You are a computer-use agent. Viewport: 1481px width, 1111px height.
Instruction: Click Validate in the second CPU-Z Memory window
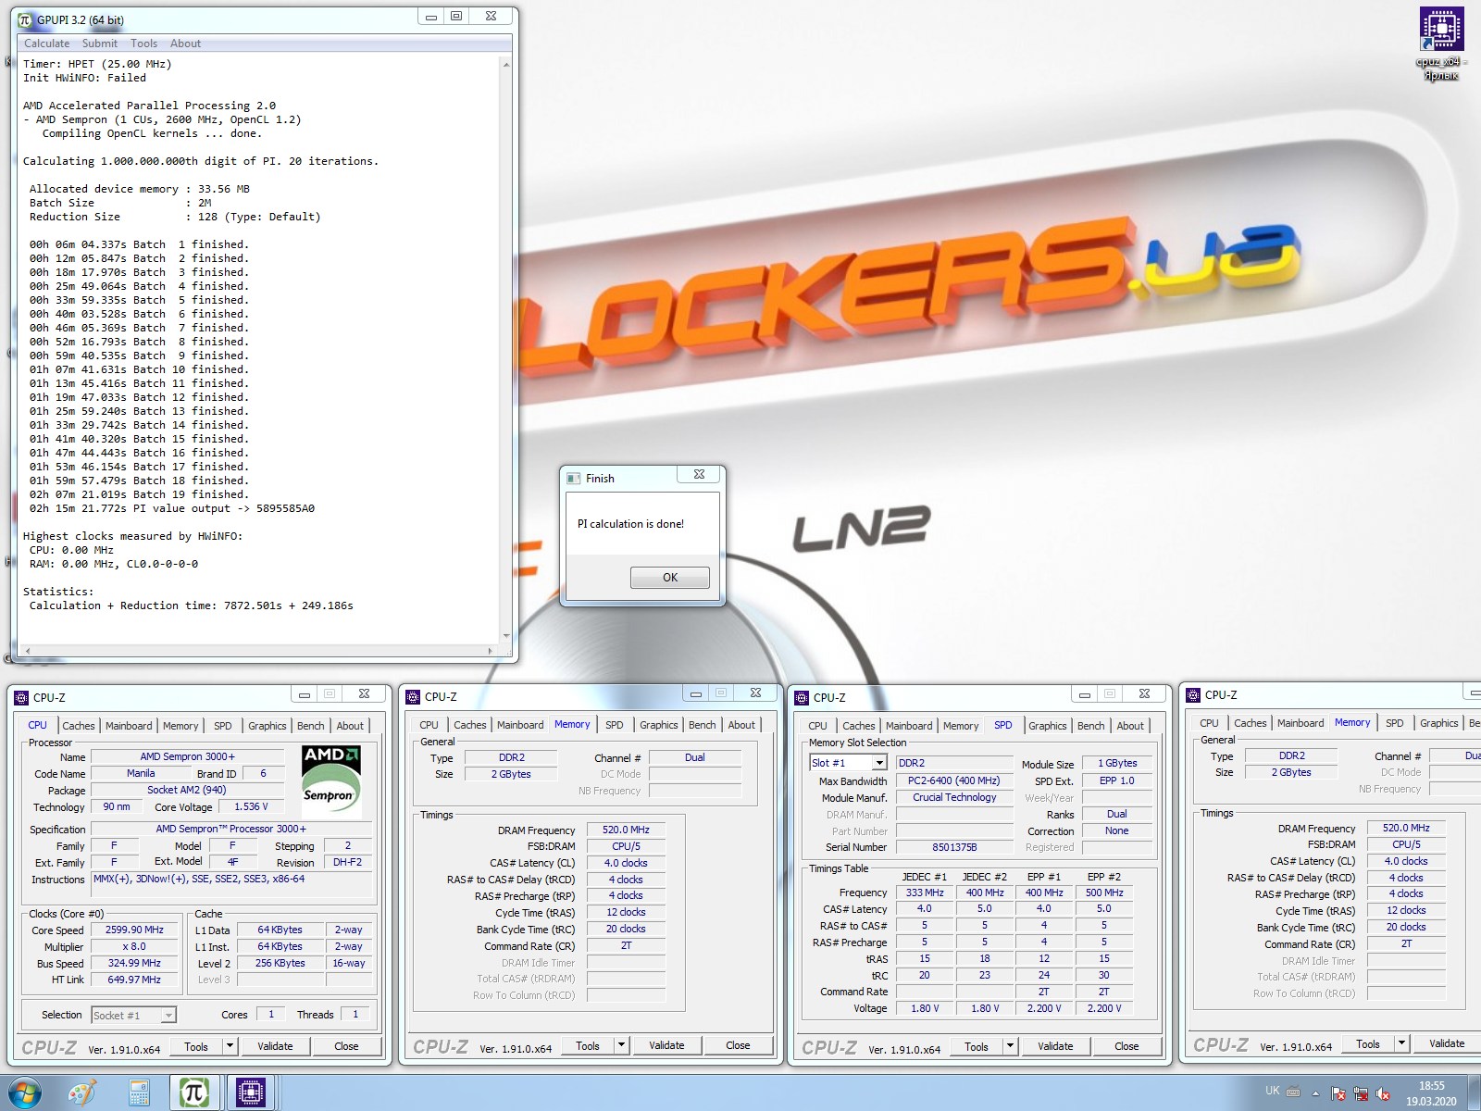tap(666, 1045)
